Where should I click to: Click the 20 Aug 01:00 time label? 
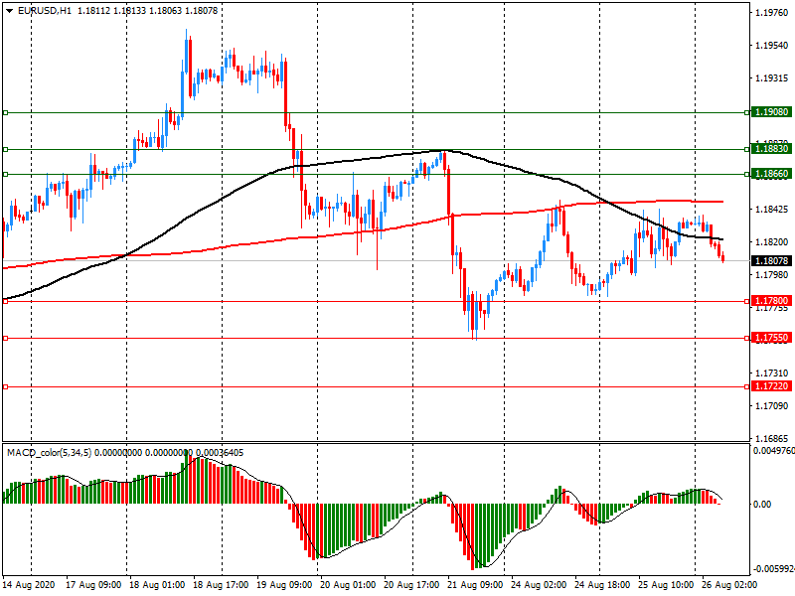coord(348,585)
